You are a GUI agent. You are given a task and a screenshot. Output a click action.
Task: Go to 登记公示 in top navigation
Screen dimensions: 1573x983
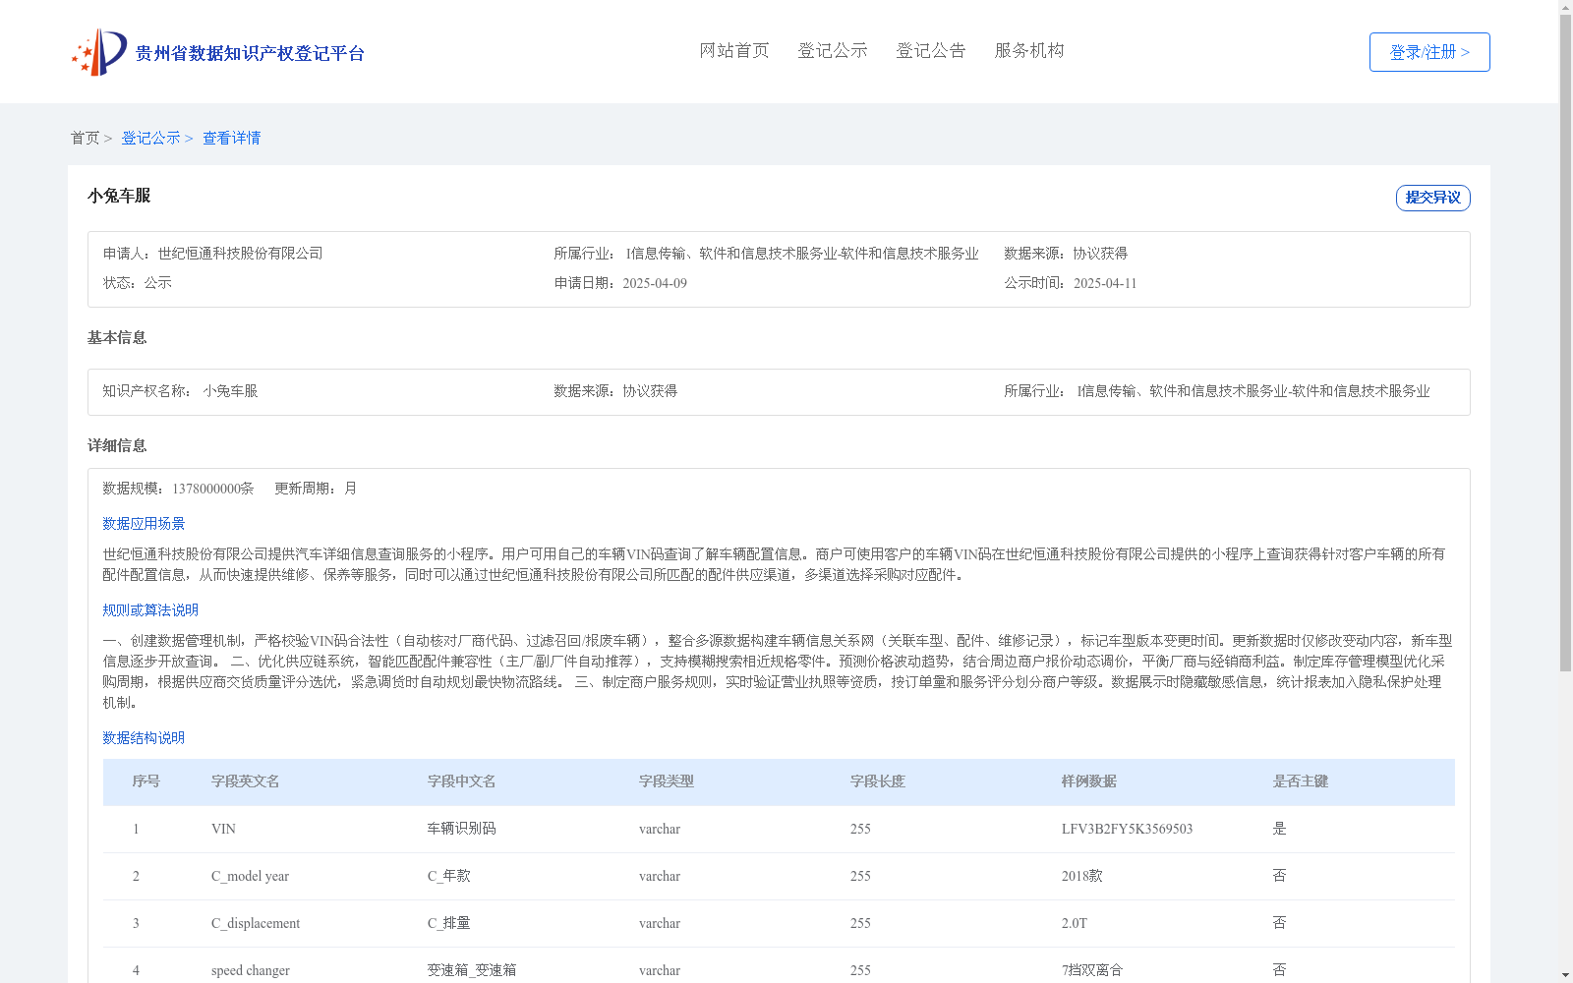pos(833,51)
